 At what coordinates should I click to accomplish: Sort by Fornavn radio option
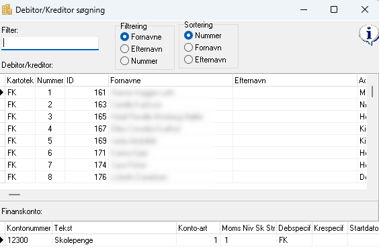(189, 48)
